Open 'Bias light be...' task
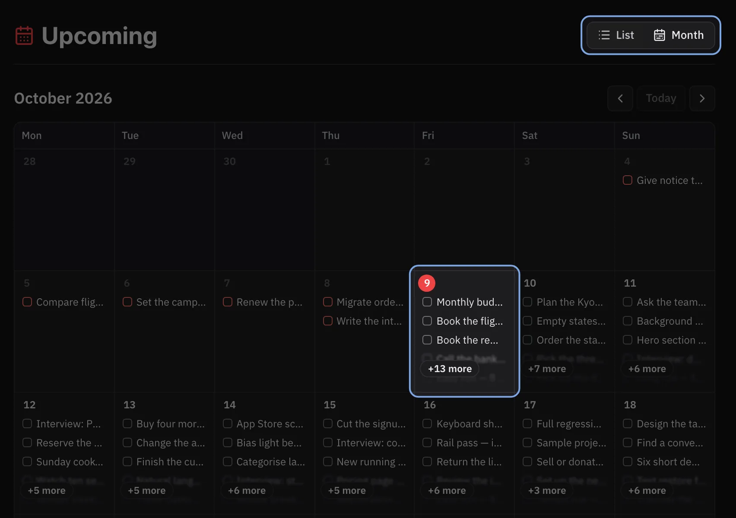Viewport: 736px width, 518px height. (x=269, y=442)
